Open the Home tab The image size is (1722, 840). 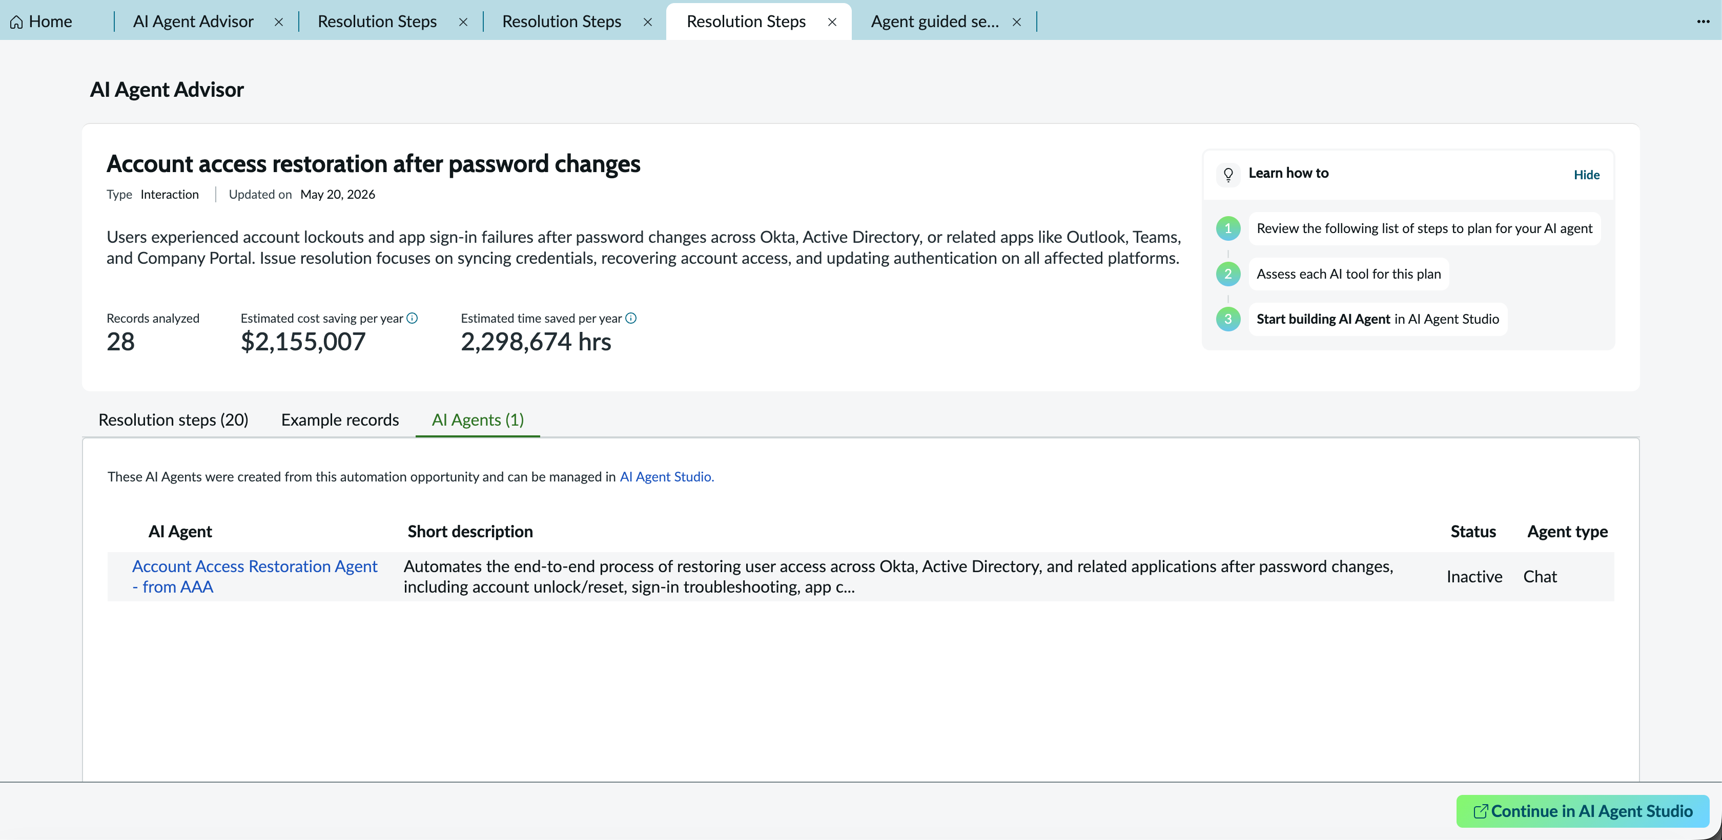42,22
